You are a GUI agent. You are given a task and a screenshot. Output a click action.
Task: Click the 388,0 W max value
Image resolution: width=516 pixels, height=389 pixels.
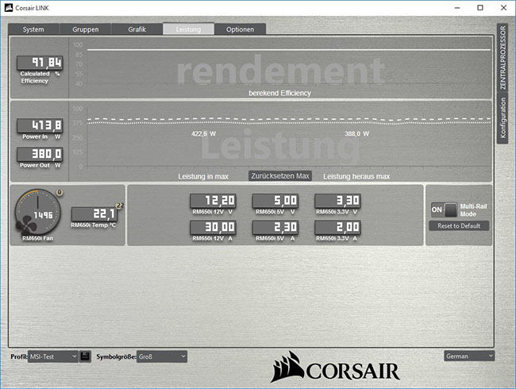pos(357,133)
